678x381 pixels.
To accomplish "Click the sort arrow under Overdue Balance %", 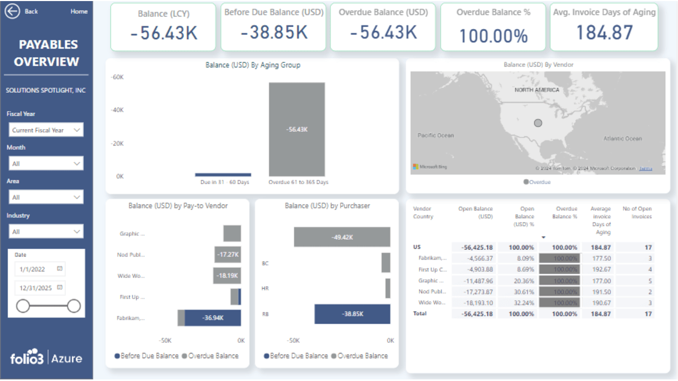I will [543, 238].
